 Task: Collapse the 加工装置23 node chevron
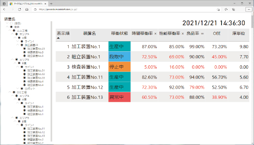(18, 45)
